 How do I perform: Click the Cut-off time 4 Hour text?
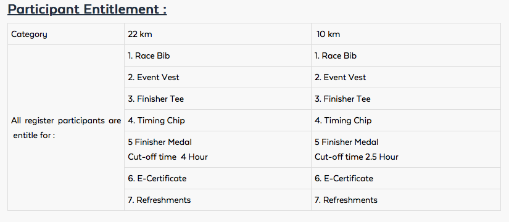(x=167, y=157)
